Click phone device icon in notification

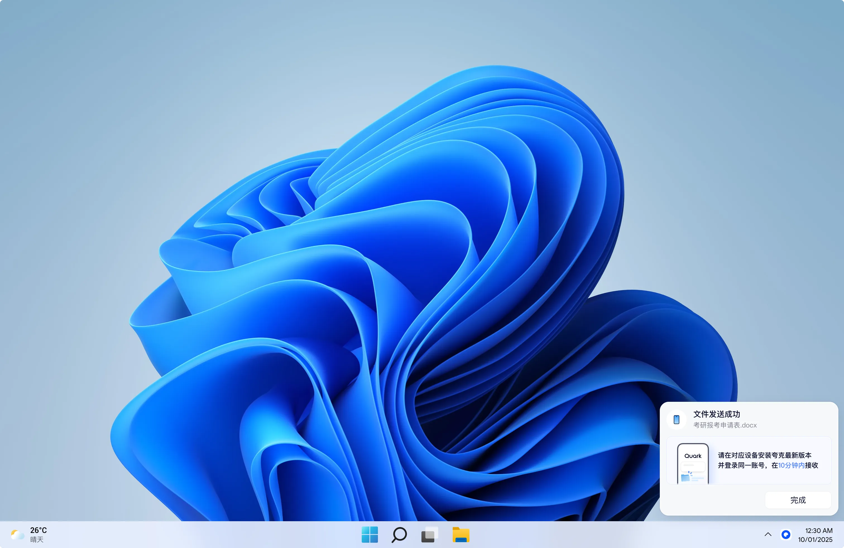(676, 419)
